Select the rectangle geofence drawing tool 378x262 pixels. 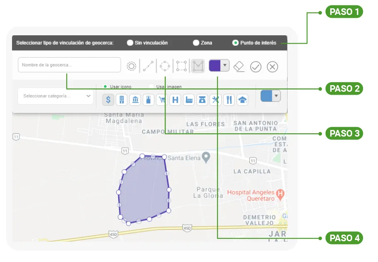coord(181,66)
